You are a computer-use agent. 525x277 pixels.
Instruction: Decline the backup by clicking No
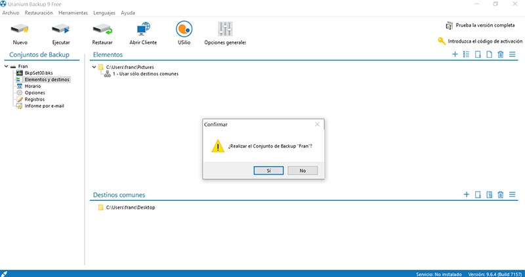point(303,171)
